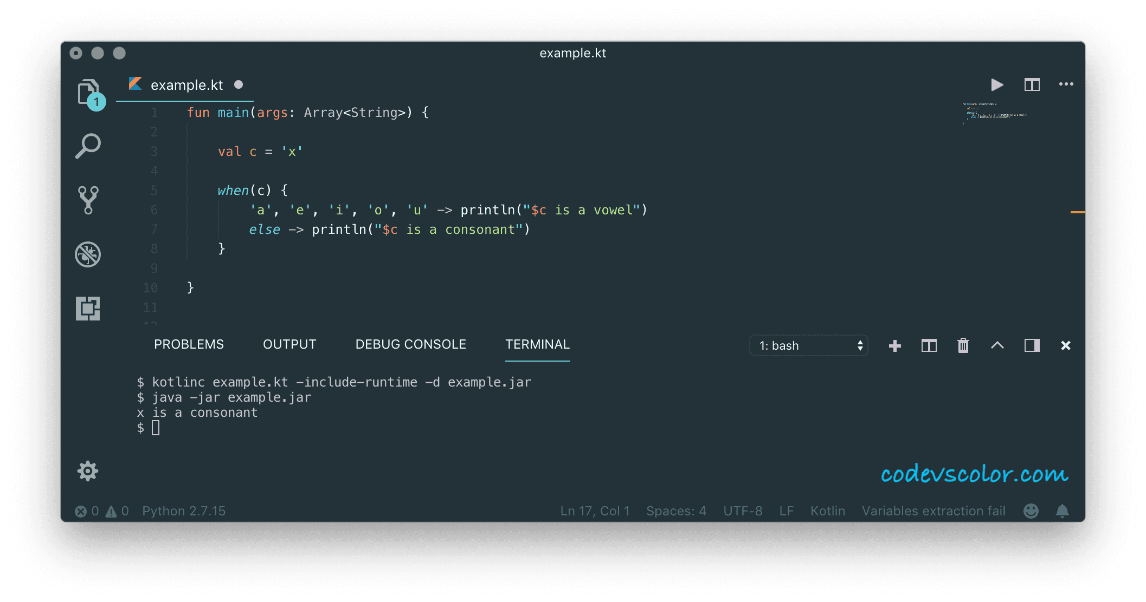Change indentation via 'Spaces: 4'
This screenshot has height=602, width=1146.
click(676, 511)
